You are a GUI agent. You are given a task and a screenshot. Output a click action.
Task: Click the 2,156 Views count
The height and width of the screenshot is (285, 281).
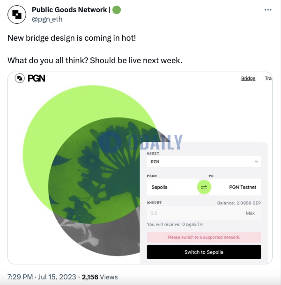coord(100,277)
